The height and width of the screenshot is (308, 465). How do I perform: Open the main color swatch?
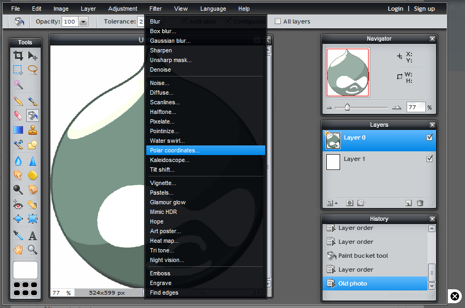click(26, 270)
